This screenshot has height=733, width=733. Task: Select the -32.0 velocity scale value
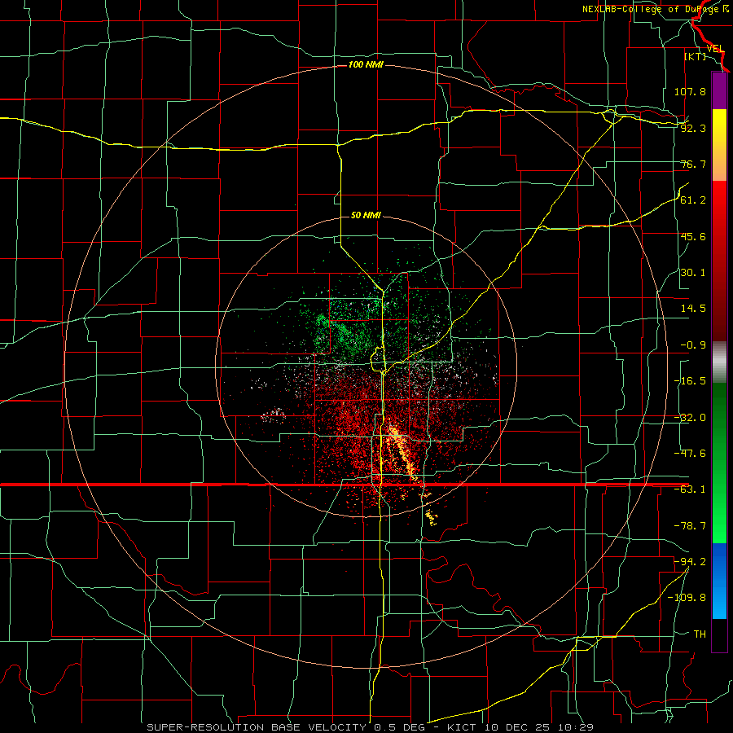click(690, 418)
